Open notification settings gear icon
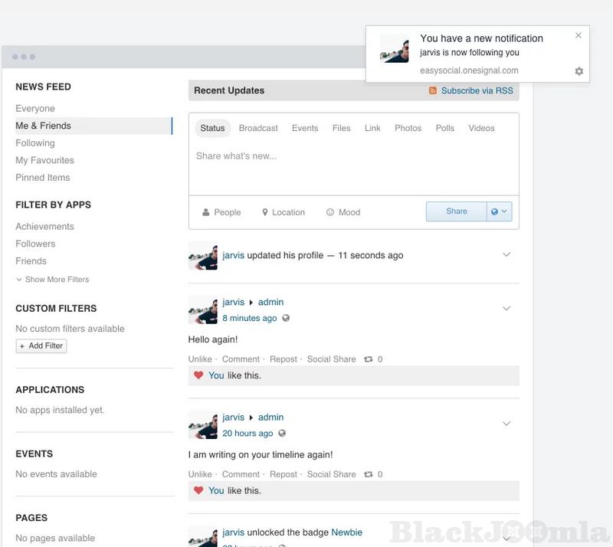 point(579,71)
